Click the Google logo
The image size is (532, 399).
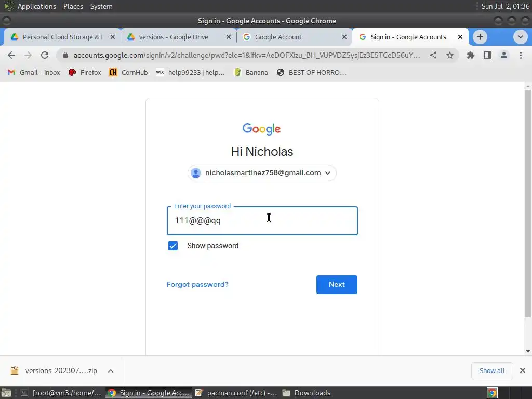pyautogui.click(x=262, y=129)
